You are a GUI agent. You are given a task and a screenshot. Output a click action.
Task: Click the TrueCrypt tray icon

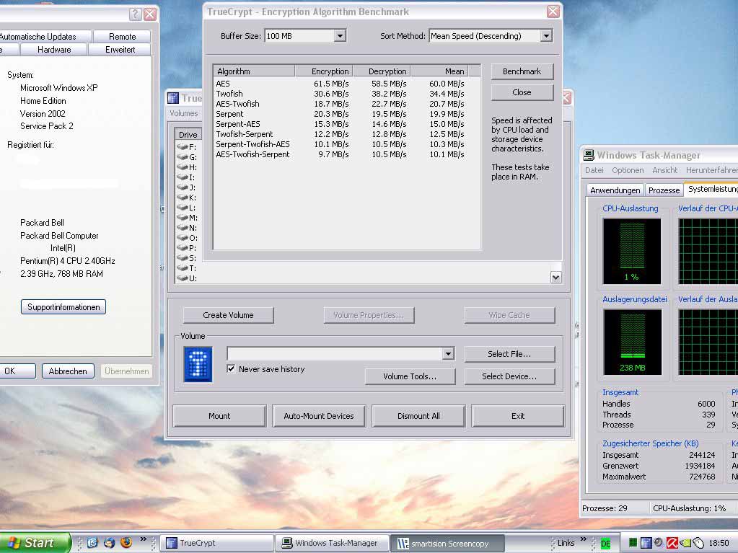coord(646,543)
